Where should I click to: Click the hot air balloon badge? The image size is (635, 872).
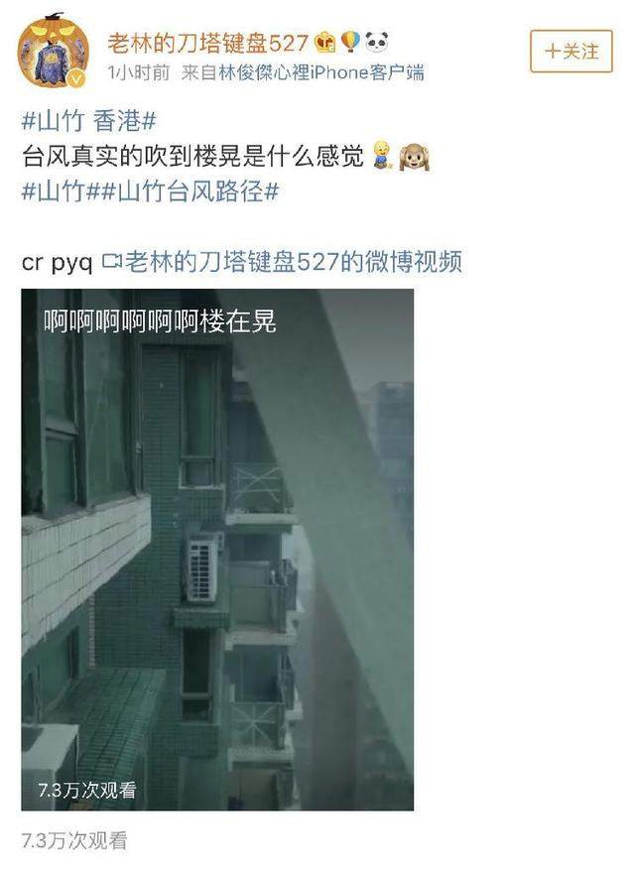pos(351,42)
